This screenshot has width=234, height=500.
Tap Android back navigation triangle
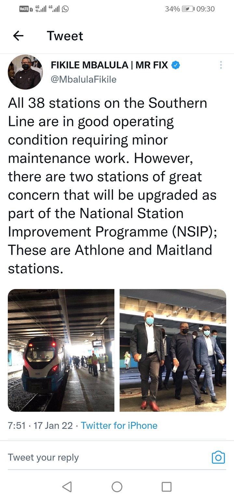coord(67,486)
